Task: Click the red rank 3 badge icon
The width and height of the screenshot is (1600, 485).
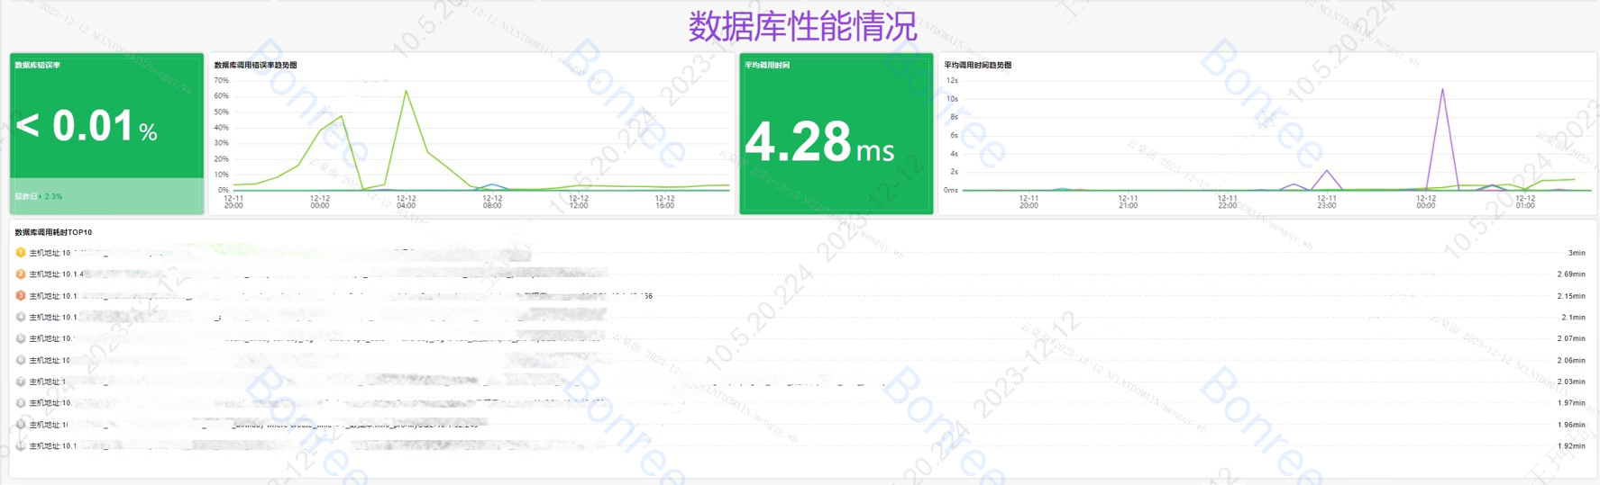Action: coord(21,296)
